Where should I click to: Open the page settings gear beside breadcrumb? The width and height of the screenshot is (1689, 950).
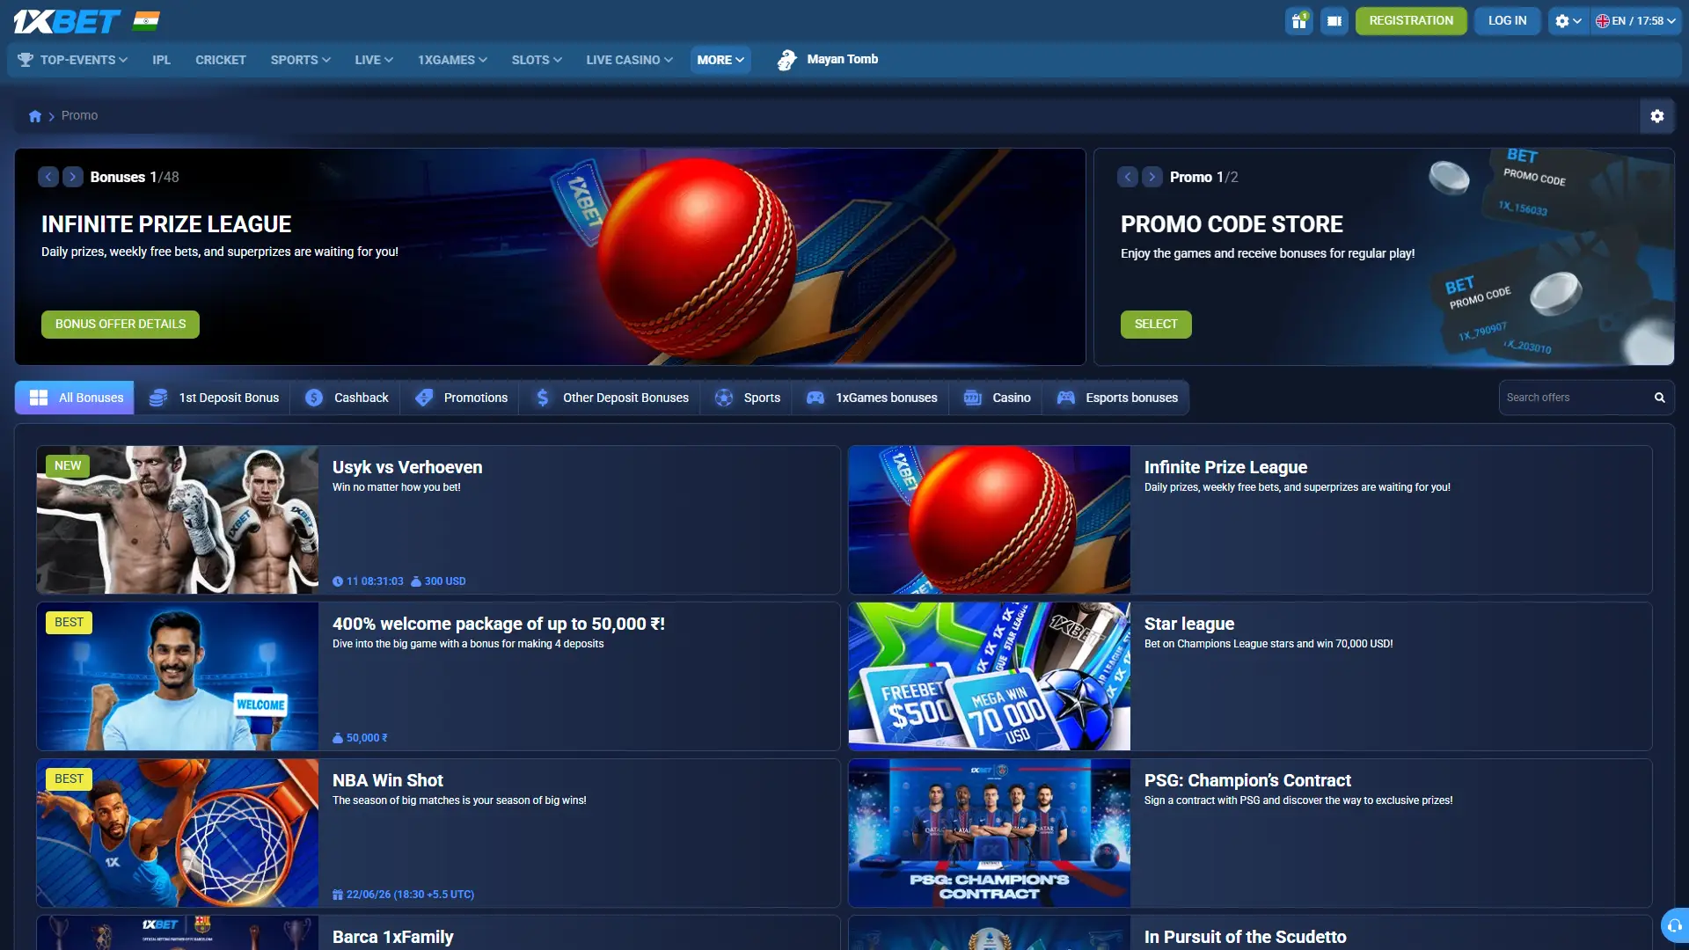point(1657,116)
